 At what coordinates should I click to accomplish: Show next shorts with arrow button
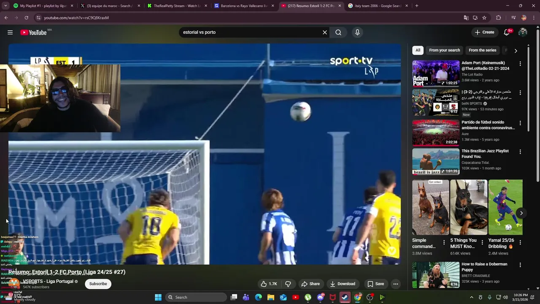[x=521, y=213]
